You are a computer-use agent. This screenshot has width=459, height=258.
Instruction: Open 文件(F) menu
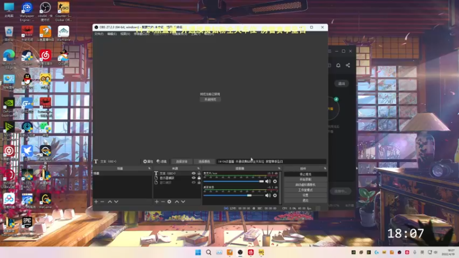coord(99,34)
